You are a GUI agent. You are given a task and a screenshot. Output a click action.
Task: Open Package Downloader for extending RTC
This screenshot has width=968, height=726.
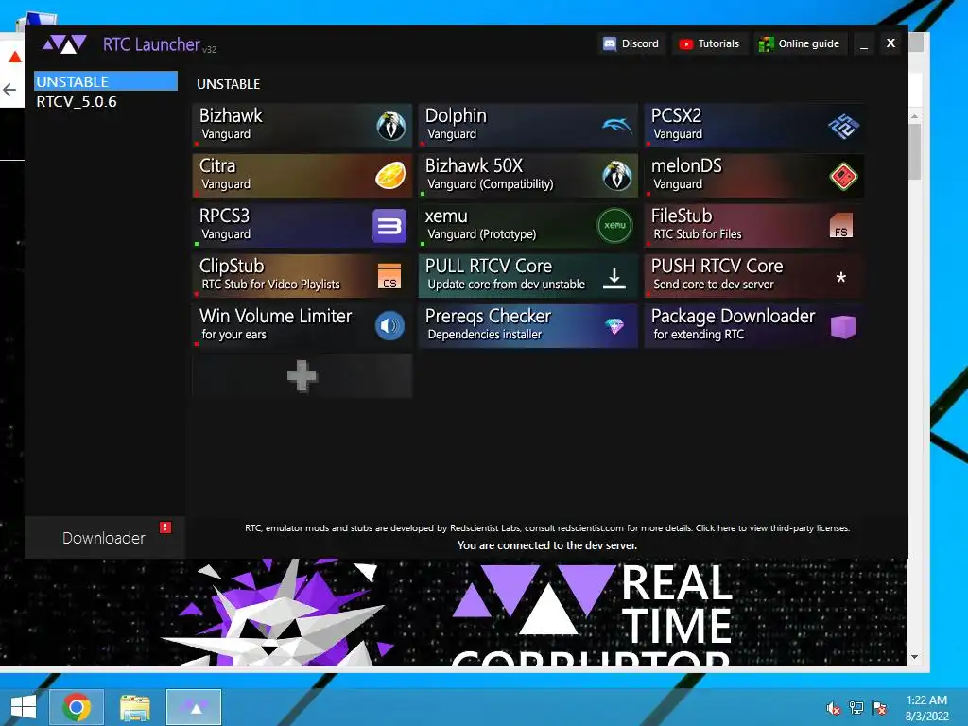coord(753,326)
